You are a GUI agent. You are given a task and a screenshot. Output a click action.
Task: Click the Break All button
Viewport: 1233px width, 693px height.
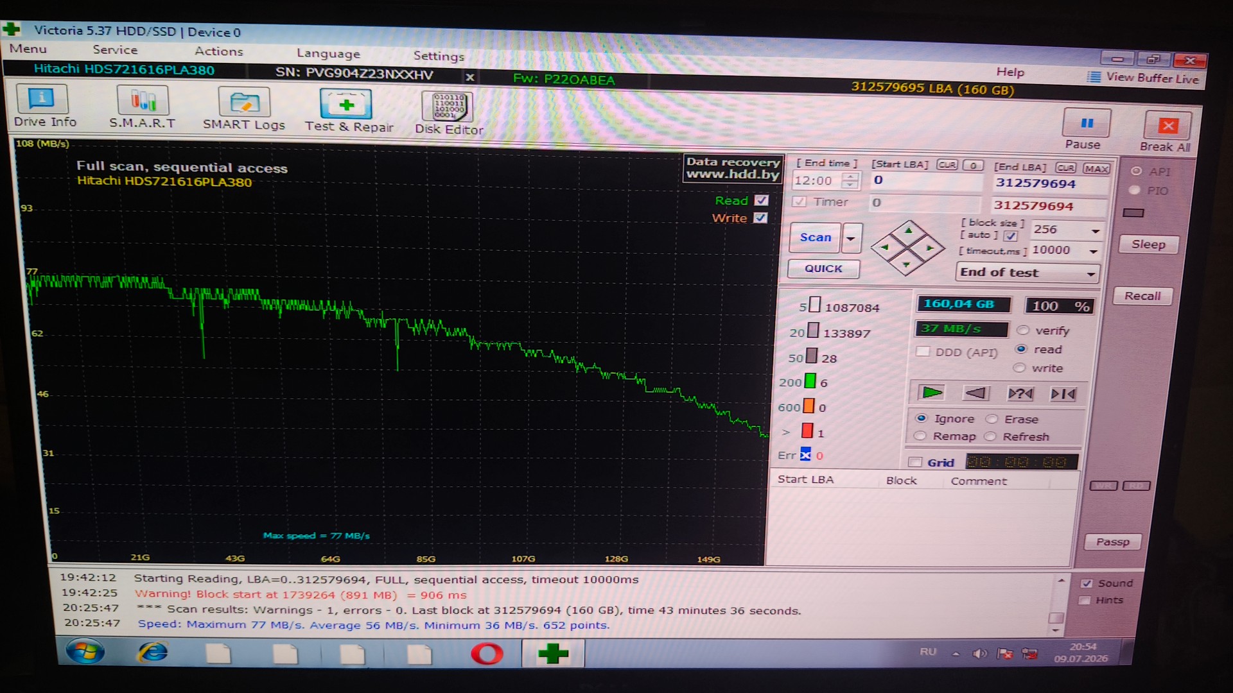pyautogui.click(x=1166, y=132)
